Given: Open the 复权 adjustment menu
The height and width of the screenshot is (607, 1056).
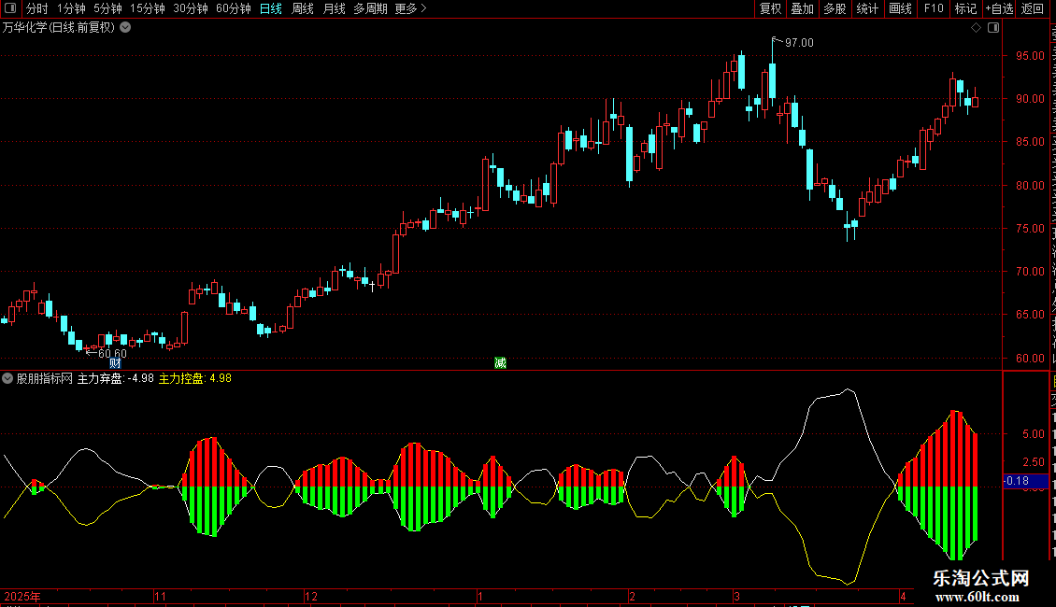Looking at the screenshot, I should (770, 8).
